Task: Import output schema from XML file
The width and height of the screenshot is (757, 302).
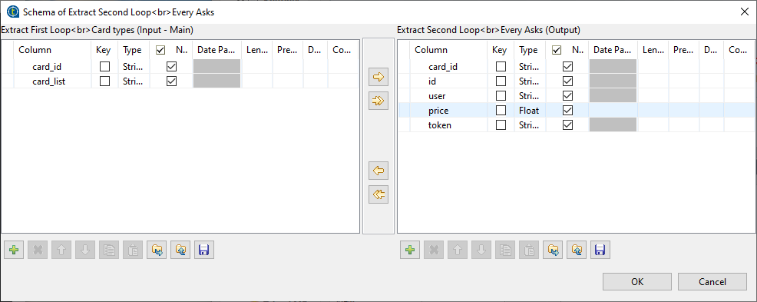Action: tap(552, 250)
